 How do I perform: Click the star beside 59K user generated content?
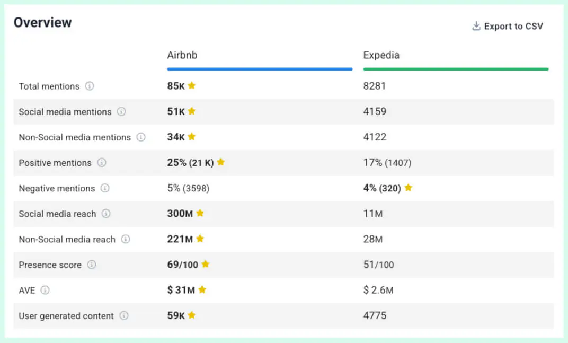192,315
